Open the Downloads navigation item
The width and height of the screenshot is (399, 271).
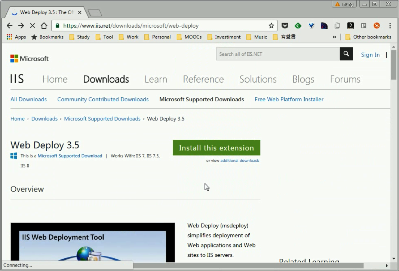106,79
